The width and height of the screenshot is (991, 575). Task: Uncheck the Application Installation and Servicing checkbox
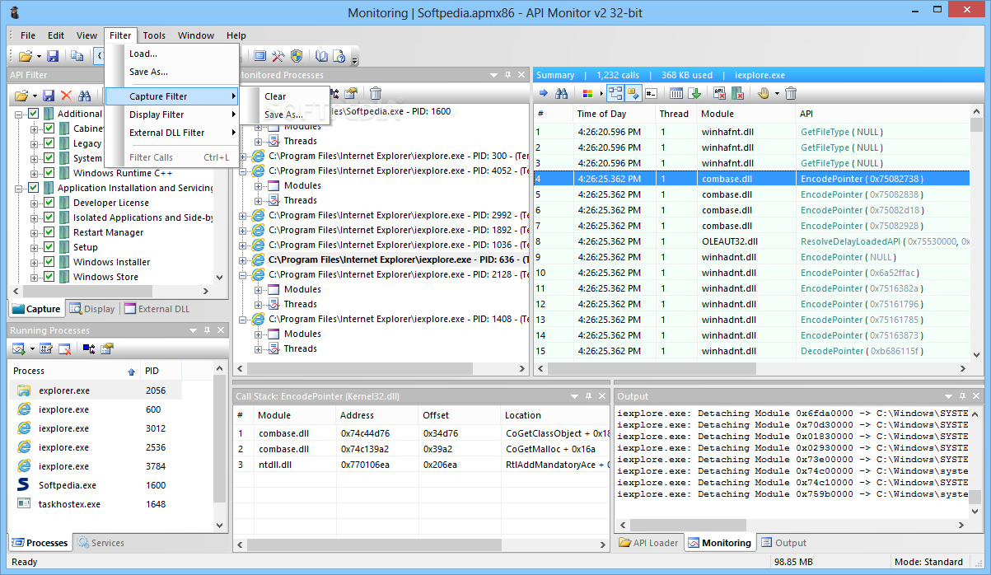[33, 188]
